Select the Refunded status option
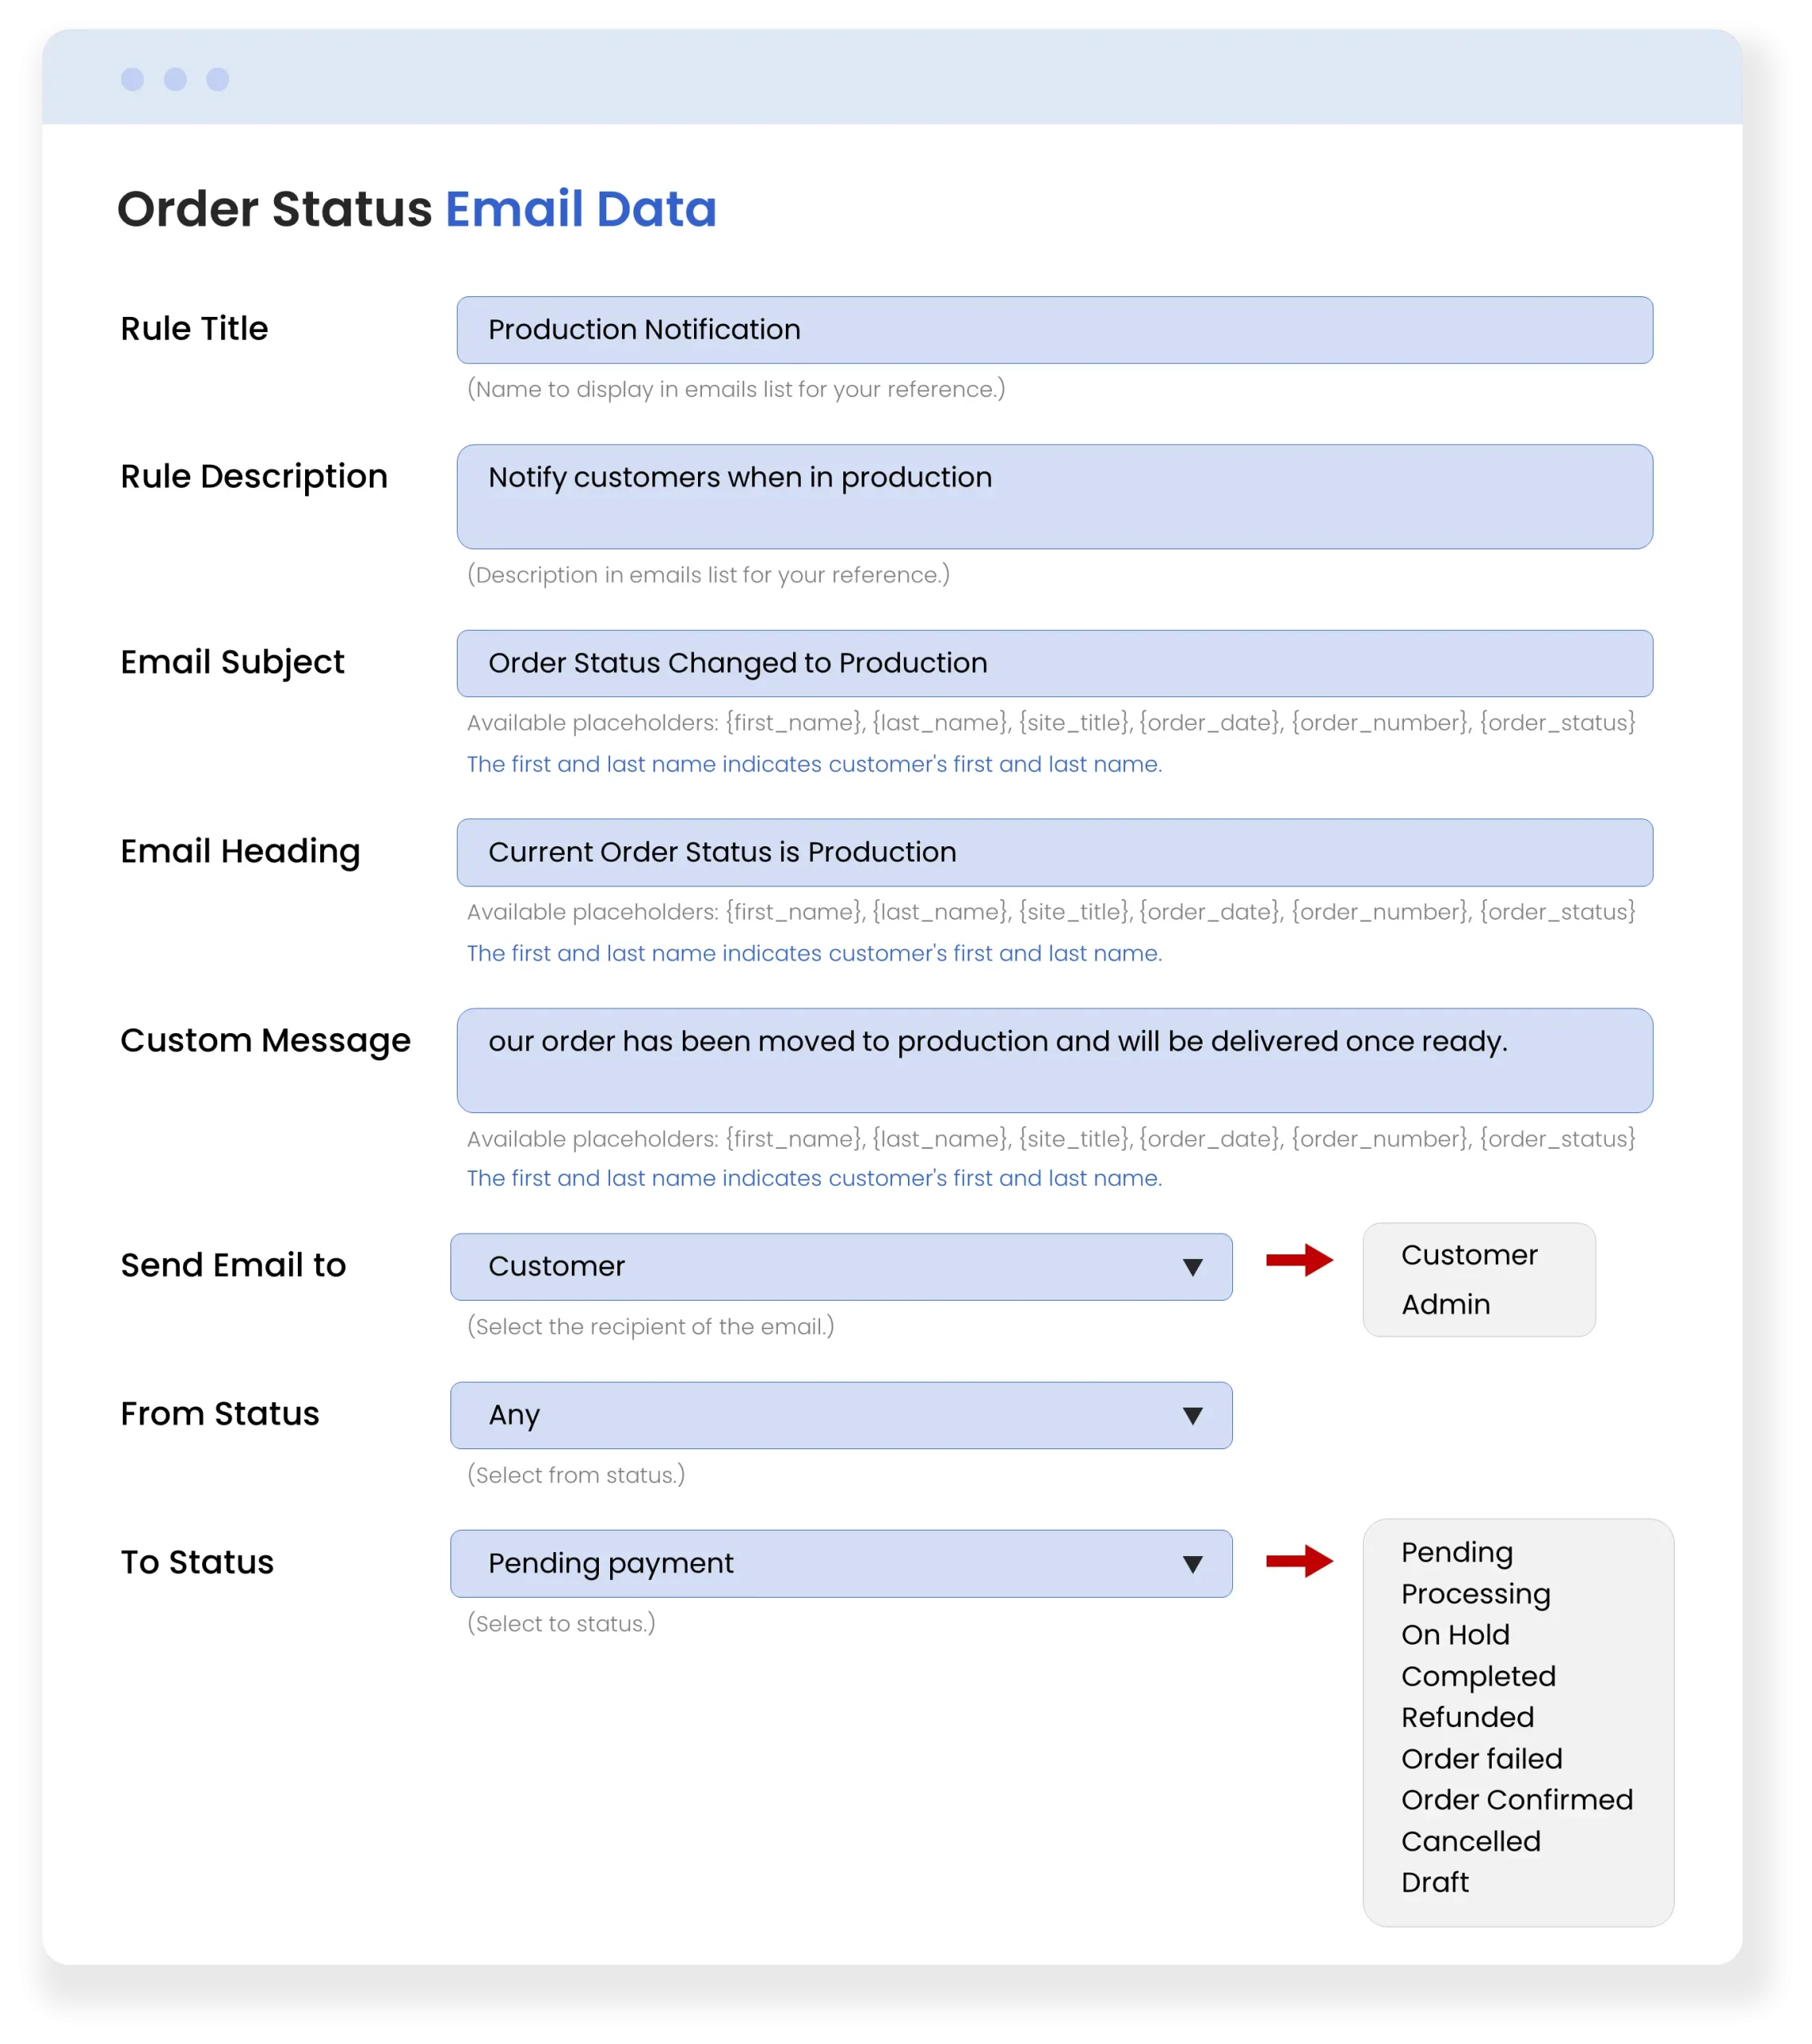The height and width of the screenshot is (2044, 1812). point(1467,1717)
